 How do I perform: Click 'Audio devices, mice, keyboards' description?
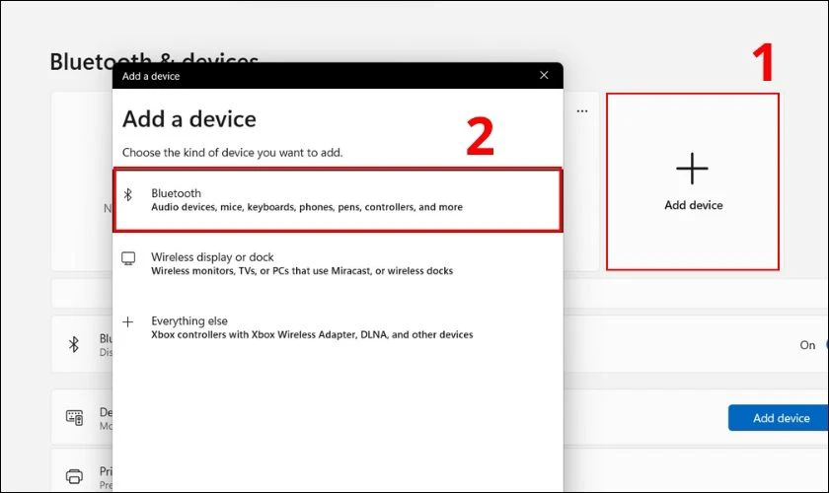307,207
